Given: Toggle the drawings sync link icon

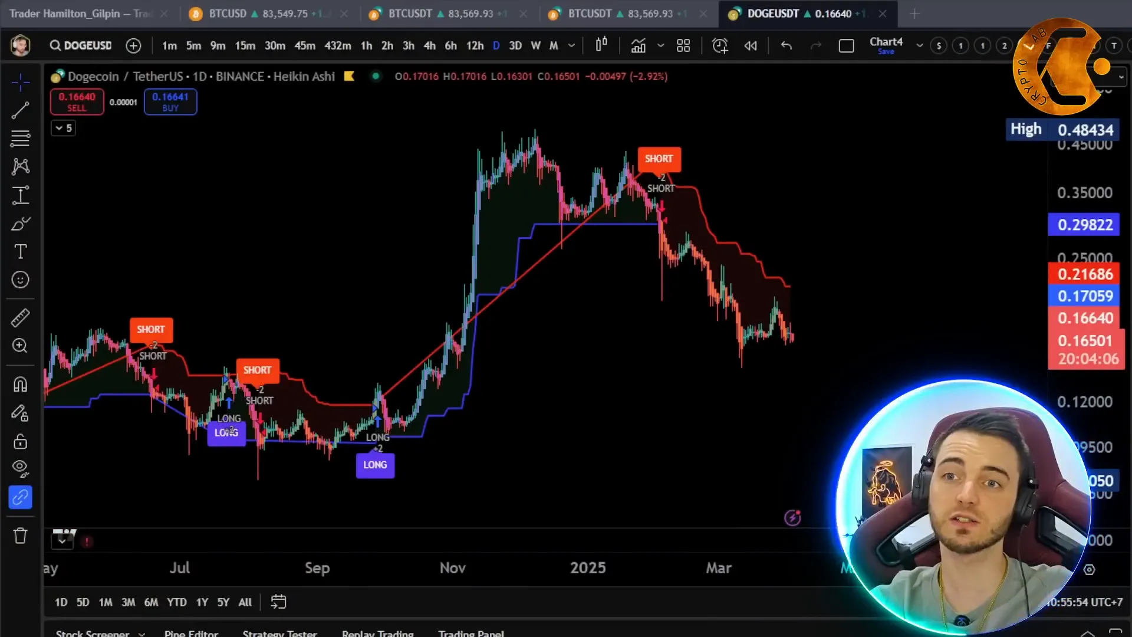Looking at the screenshot, I should coord(20,497).
